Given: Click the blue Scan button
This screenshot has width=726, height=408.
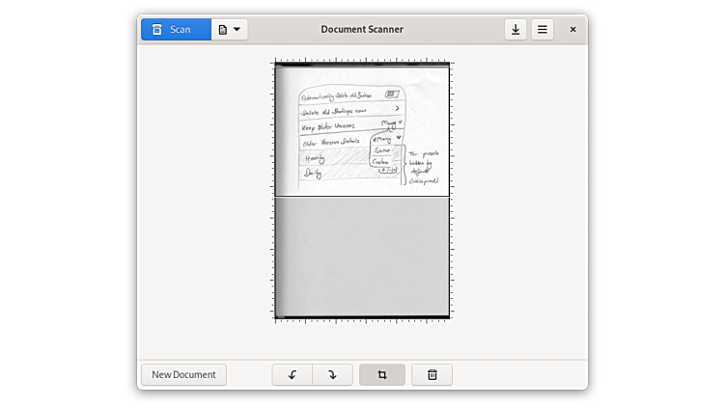Looking at the screenshot, I should (176, 29).
